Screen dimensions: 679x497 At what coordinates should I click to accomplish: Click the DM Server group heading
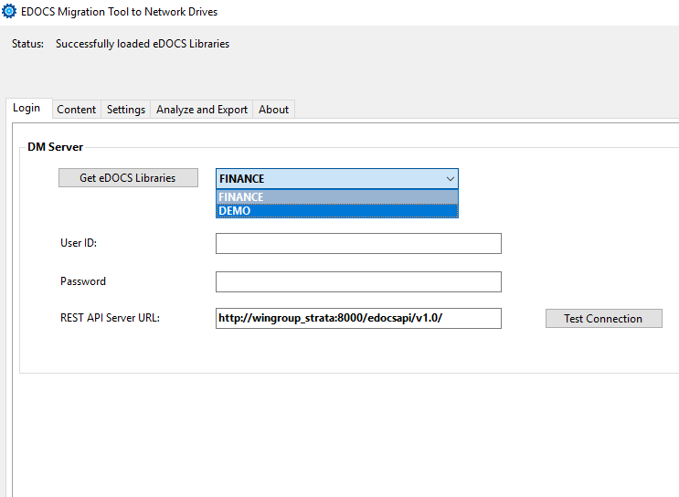click(x=56, y=147)
